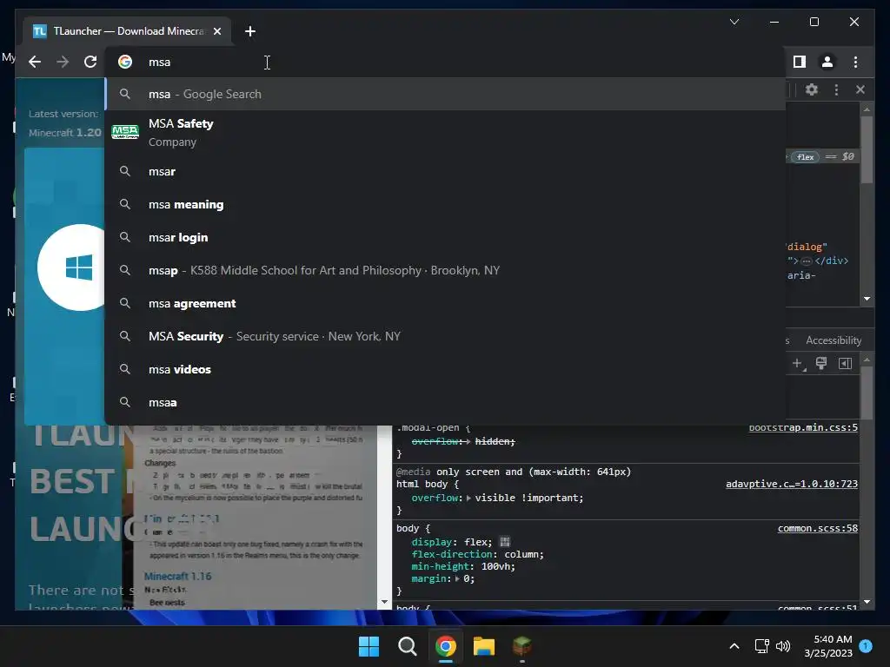
Task: Select the 'msar' suggestion
Action: 446,171
